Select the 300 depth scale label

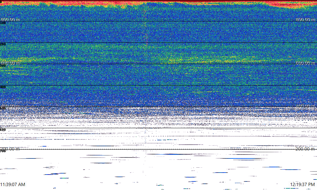point(3,65)
